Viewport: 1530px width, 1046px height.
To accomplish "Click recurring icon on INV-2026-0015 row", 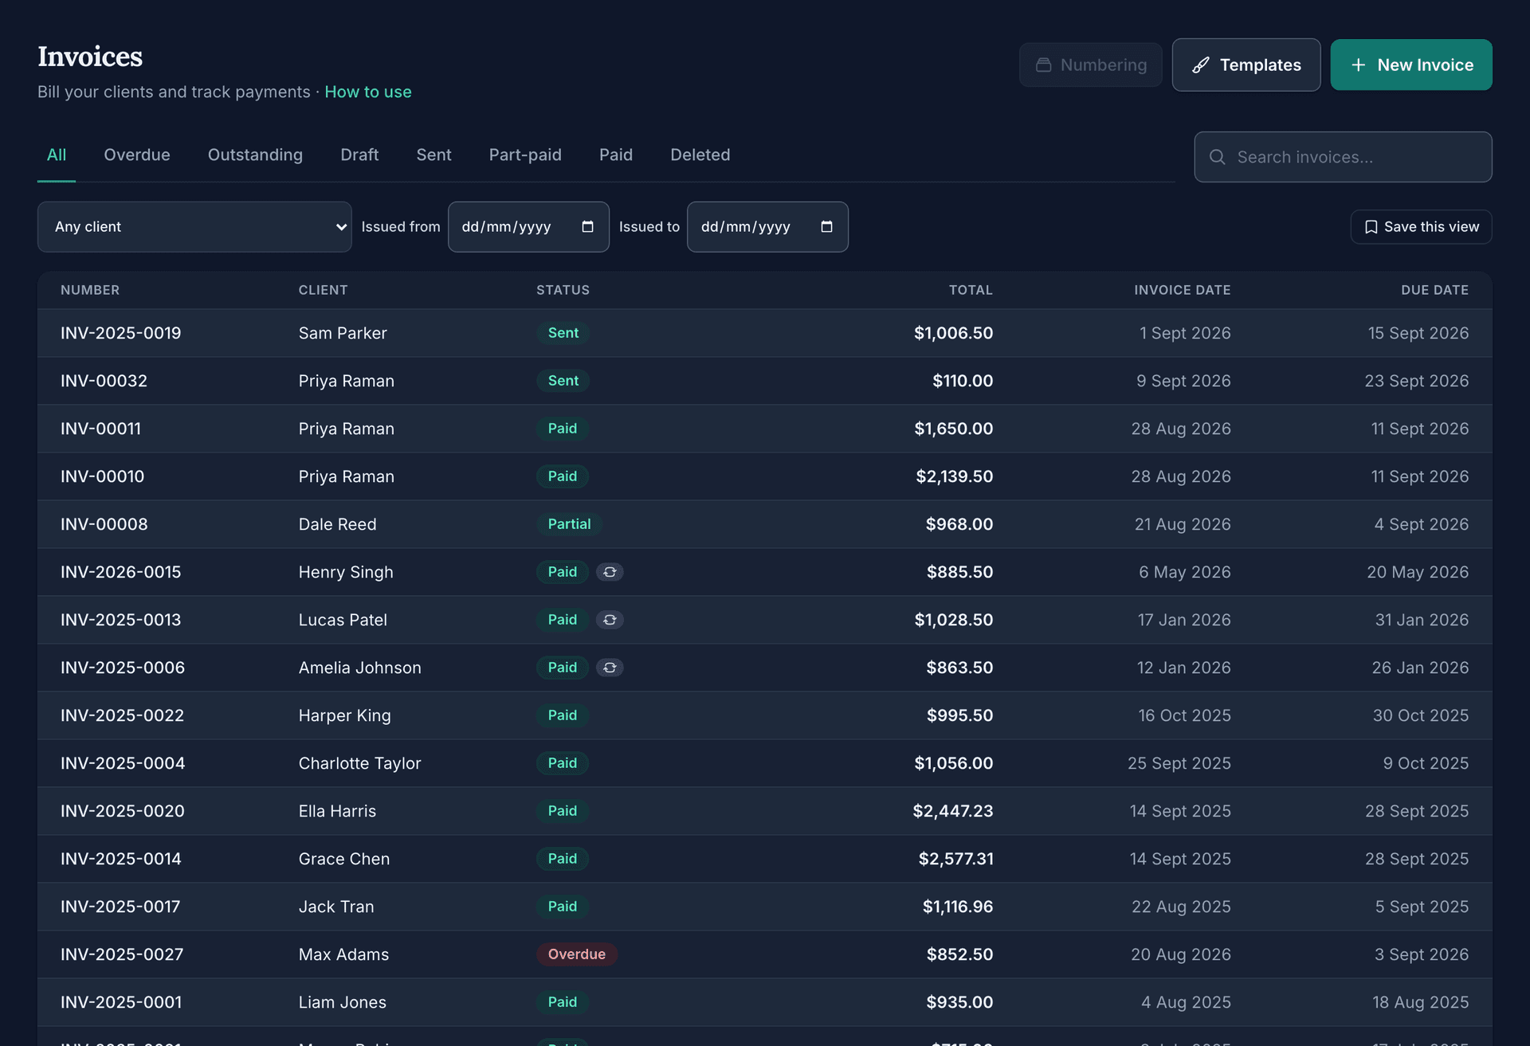I will click(610, 572).
